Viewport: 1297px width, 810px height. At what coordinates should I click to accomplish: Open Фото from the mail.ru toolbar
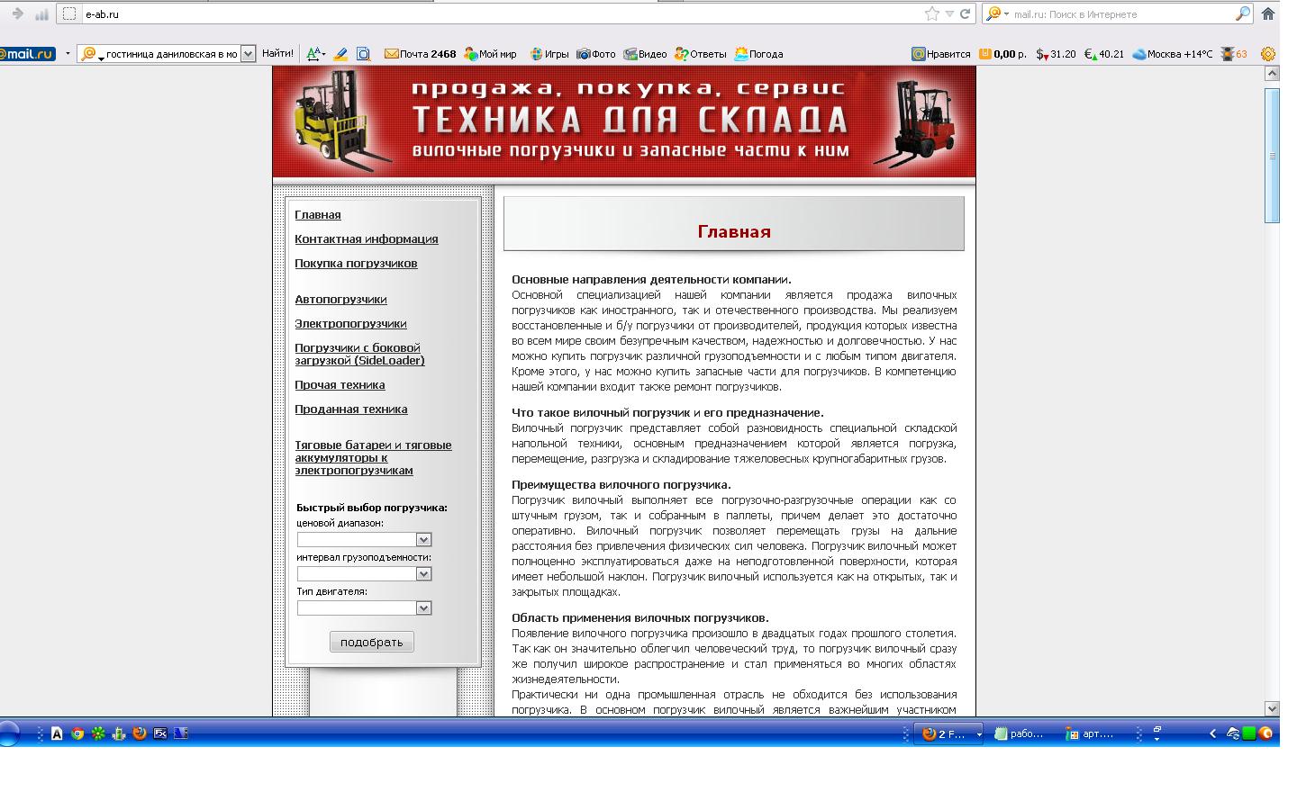click(596, 54)
